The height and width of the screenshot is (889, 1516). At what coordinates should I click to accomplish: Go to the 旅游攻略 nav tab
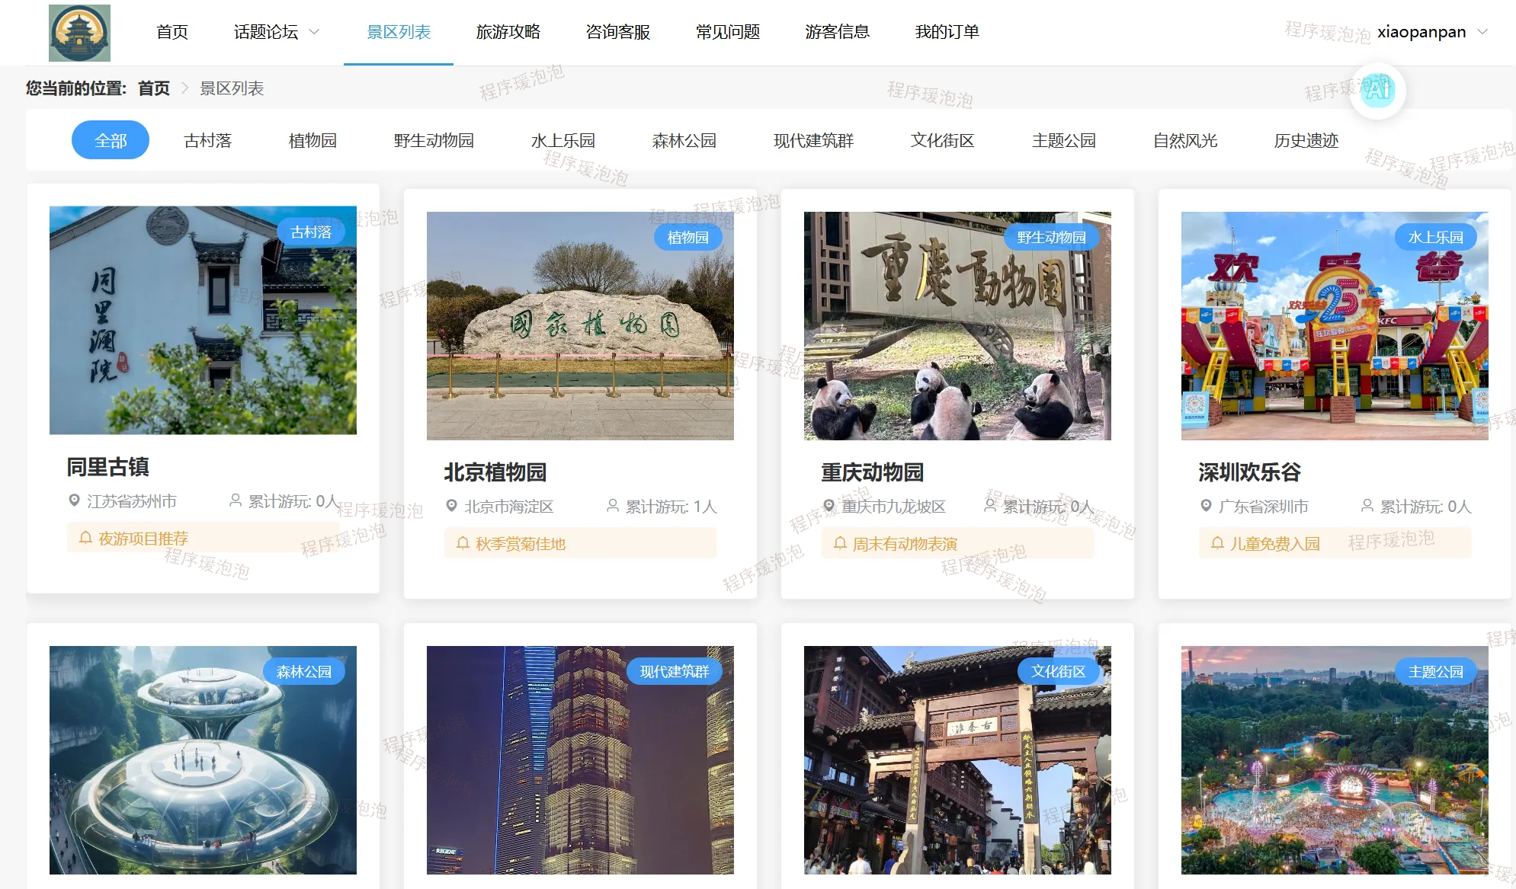pyautogui.click(x=508, y=32)
